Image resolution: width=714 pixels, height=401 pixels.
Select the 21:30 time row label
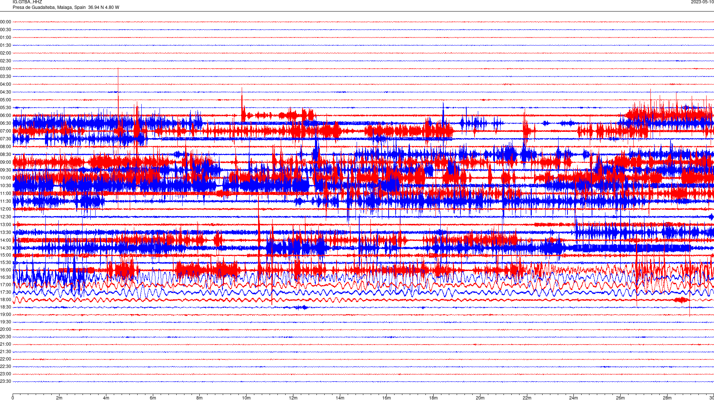6,352
